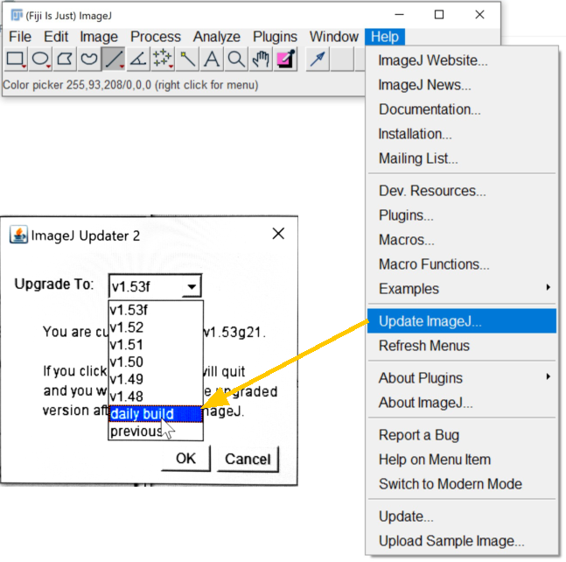Select the Oval selection tool
The height and width of the screenshot is (562, 566).
40,60
